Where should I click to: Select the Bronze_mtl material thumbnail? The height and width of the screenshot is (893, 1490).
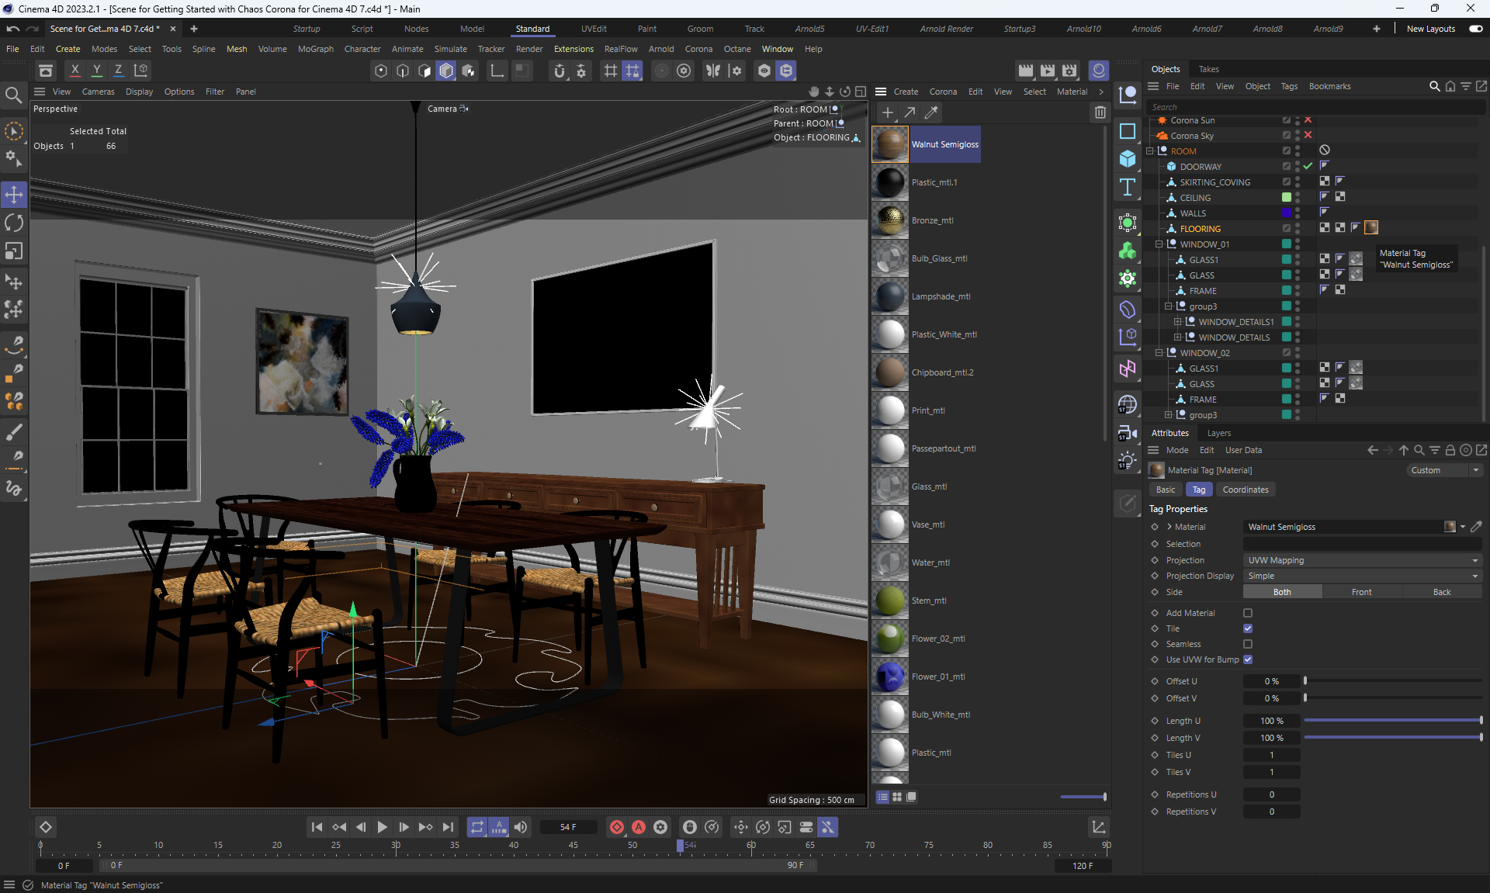click(890, 220)
